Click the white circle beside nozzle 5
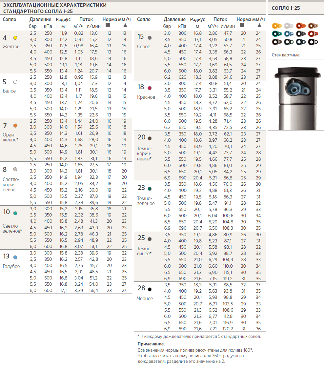Viewport: 325px width, 371px height. coord(15,82)
